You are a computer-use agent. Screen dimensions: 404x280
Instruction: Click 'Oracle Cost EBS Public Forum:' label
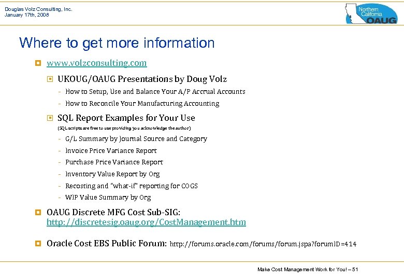tap(107, 243)
